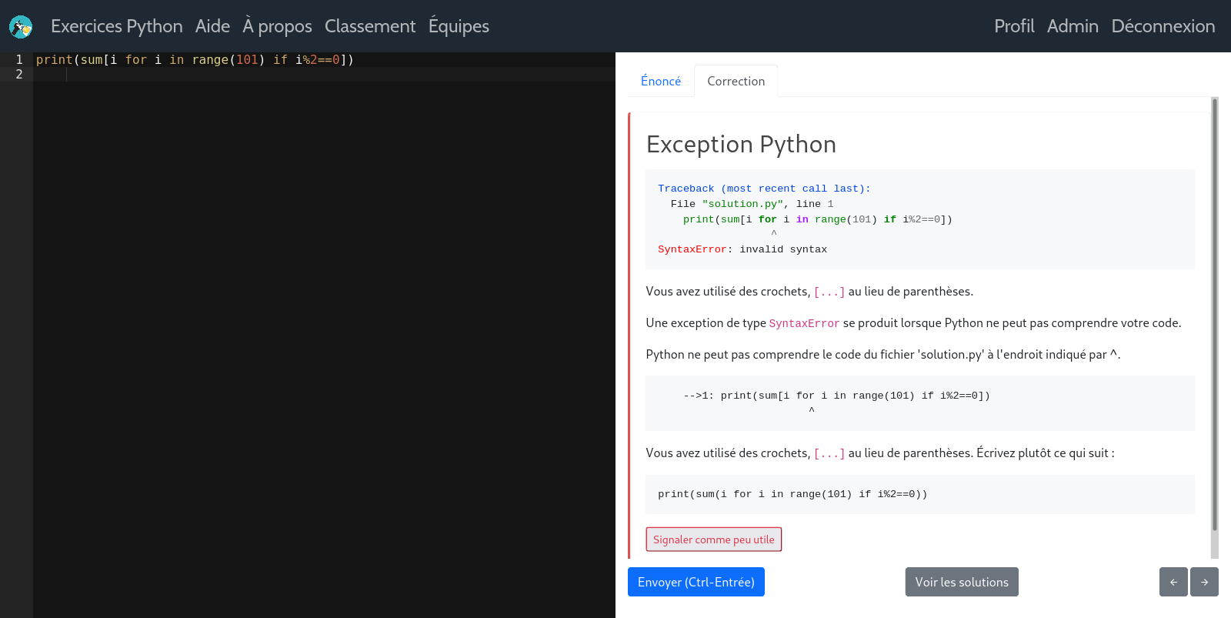Click the site logo icon
1231x618 pixels.
pyautogui.click(x=21, y=27)
